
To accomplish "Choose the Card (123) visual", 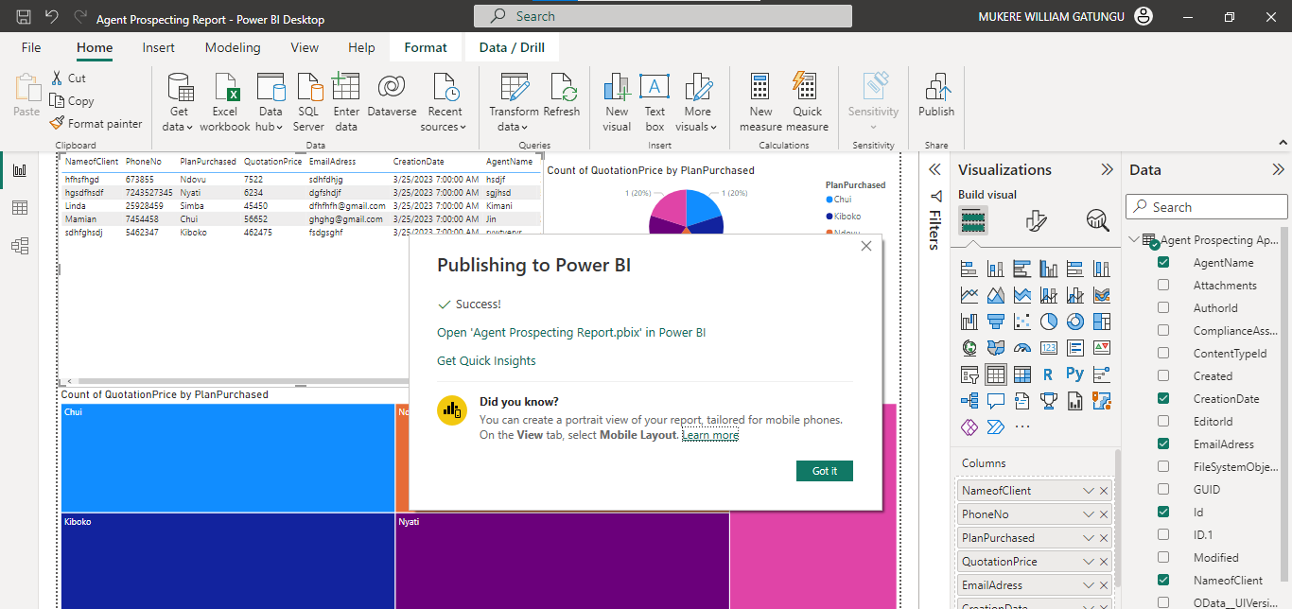I will click(x=1049, y=348).
